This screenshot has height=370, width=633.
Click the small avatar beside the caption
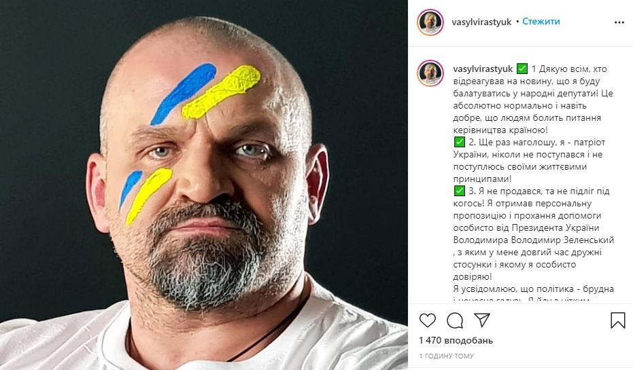tap(431, 73)
